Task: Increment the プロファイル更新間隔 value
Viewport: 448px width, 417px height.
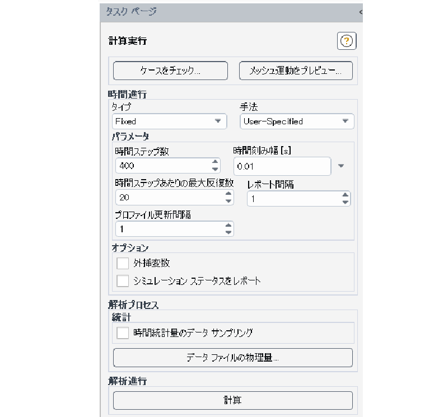Action: pos(228,226)
